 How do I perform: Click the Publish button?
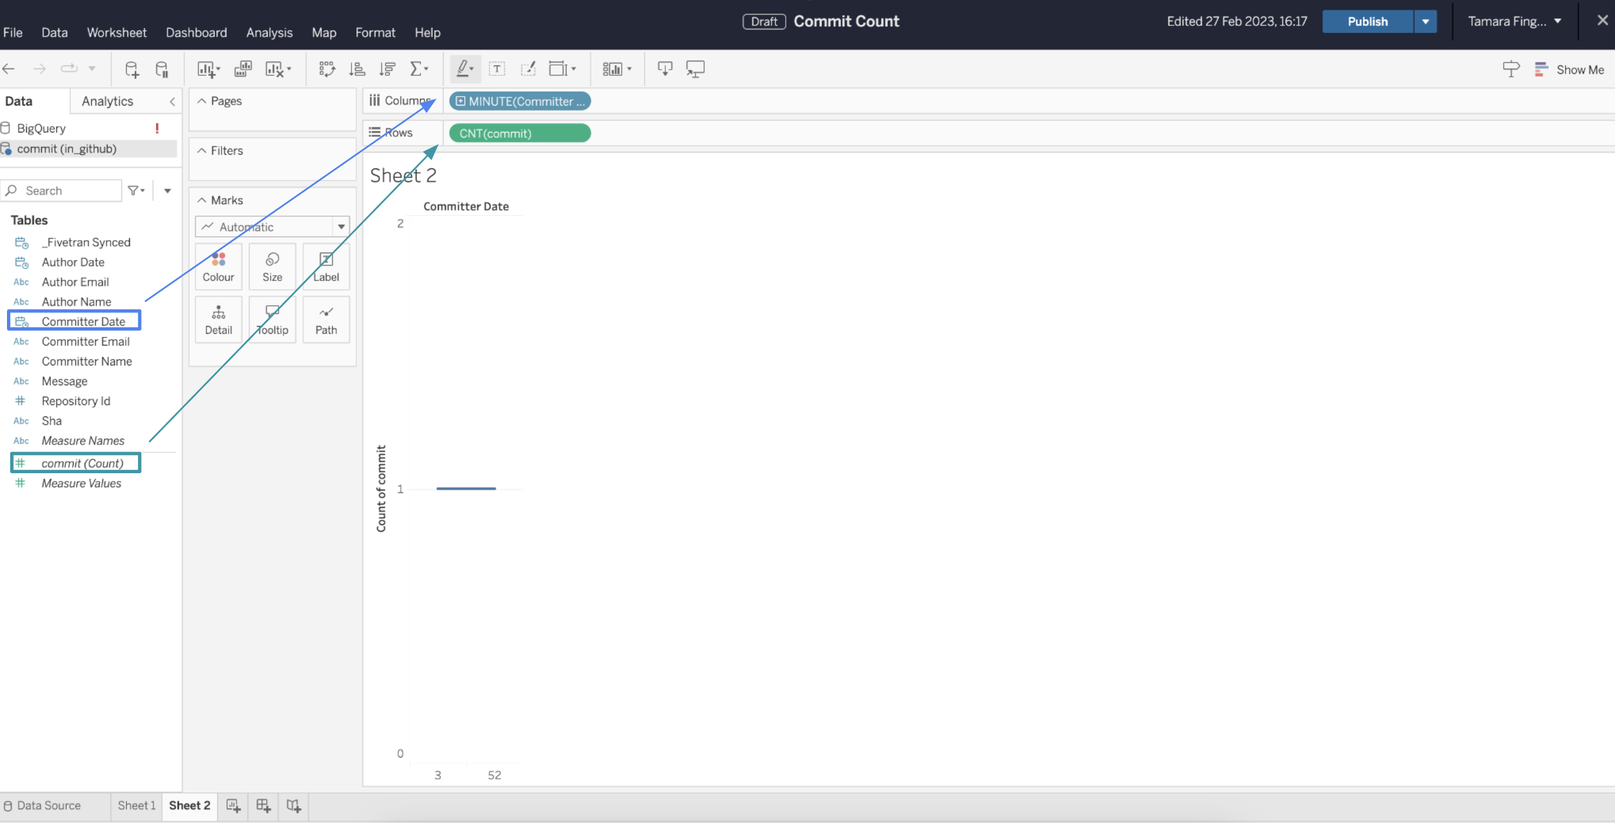point(1367,21)
